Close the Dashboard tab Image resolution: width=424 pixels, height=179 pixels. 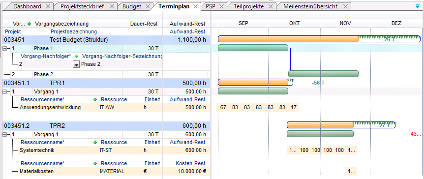(x=48, y=6)
